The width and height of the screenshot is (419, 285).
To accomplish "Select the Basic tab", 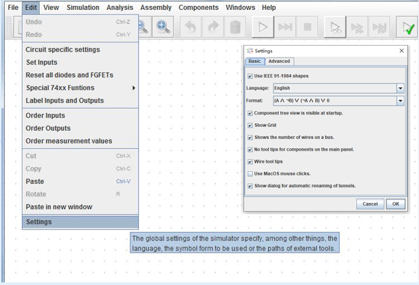I will point(255,61).
